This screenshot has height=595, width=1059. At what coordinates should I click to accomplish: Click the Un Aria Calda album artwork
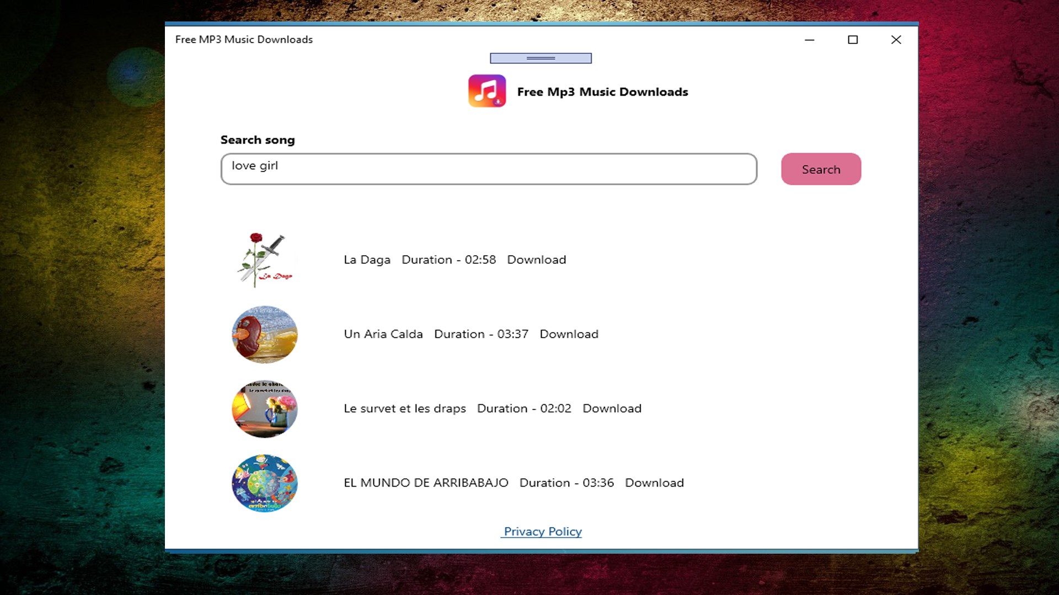[265, 334]
